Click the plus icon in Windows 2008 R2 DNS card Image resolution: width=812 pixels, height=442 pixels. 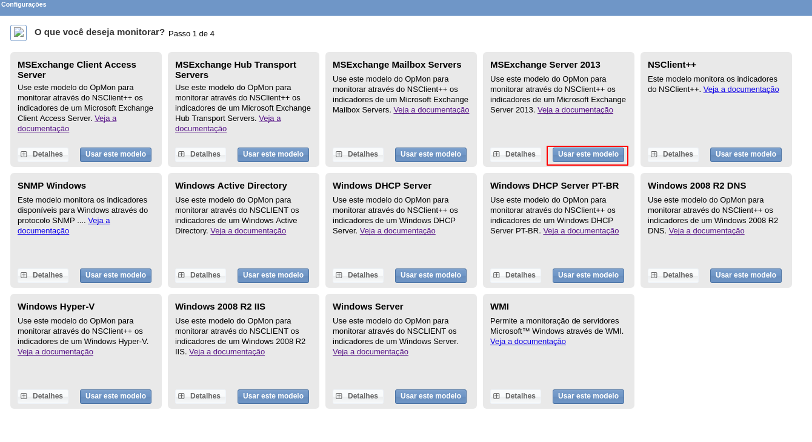point(654,275)
